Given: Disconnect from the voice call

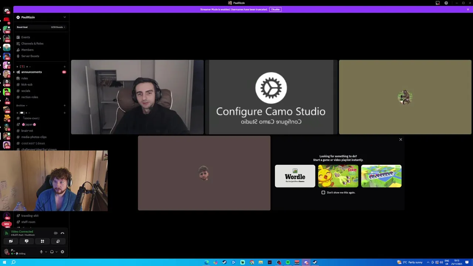Looking at the screenshot, I should (62, 233).
